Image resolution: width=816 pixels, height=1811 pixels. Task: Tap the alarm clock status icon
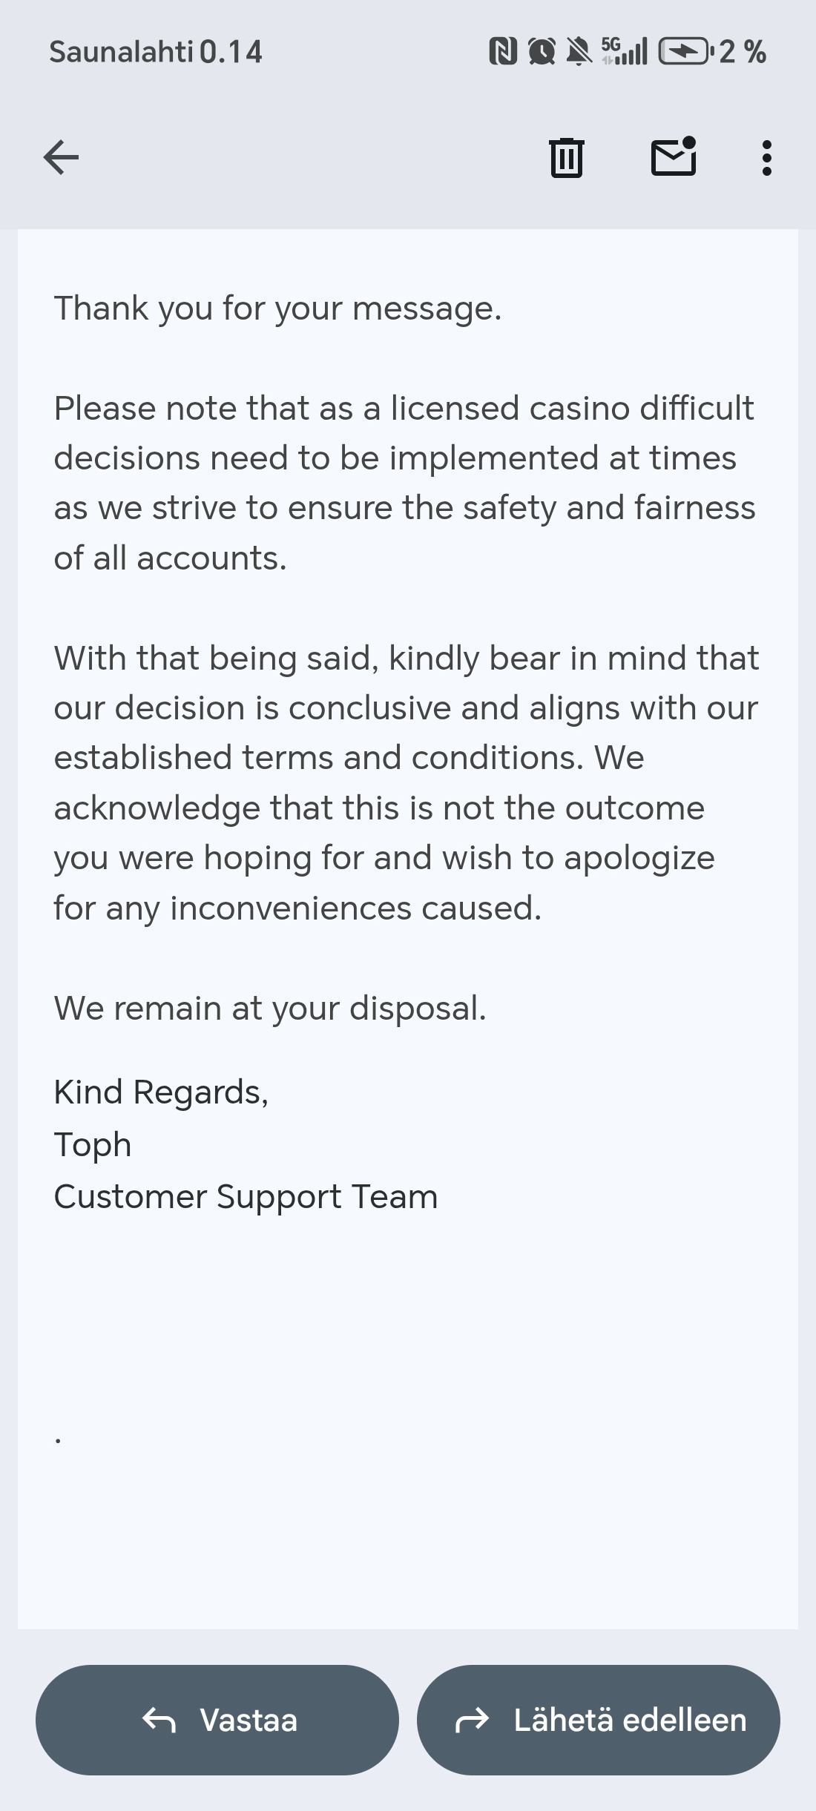point(542,52)
